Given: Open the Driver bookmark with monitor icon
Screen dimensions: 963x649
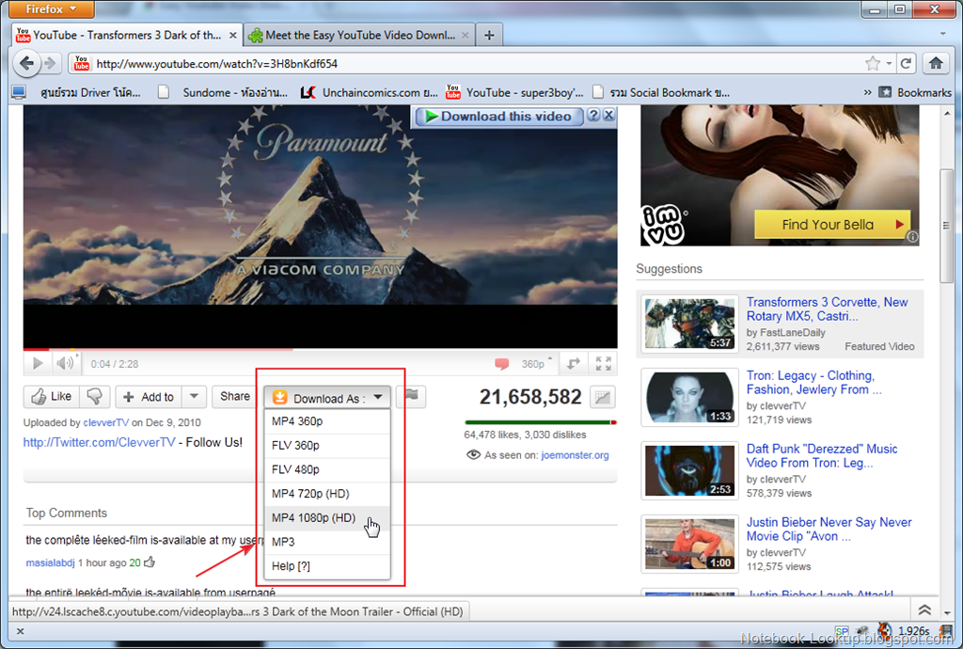Looking at the screenshot, I should [x=76, y=92].
